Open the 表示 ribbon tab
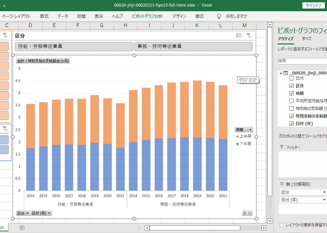This screenshot has height=233, width=327. pos(99,16)
